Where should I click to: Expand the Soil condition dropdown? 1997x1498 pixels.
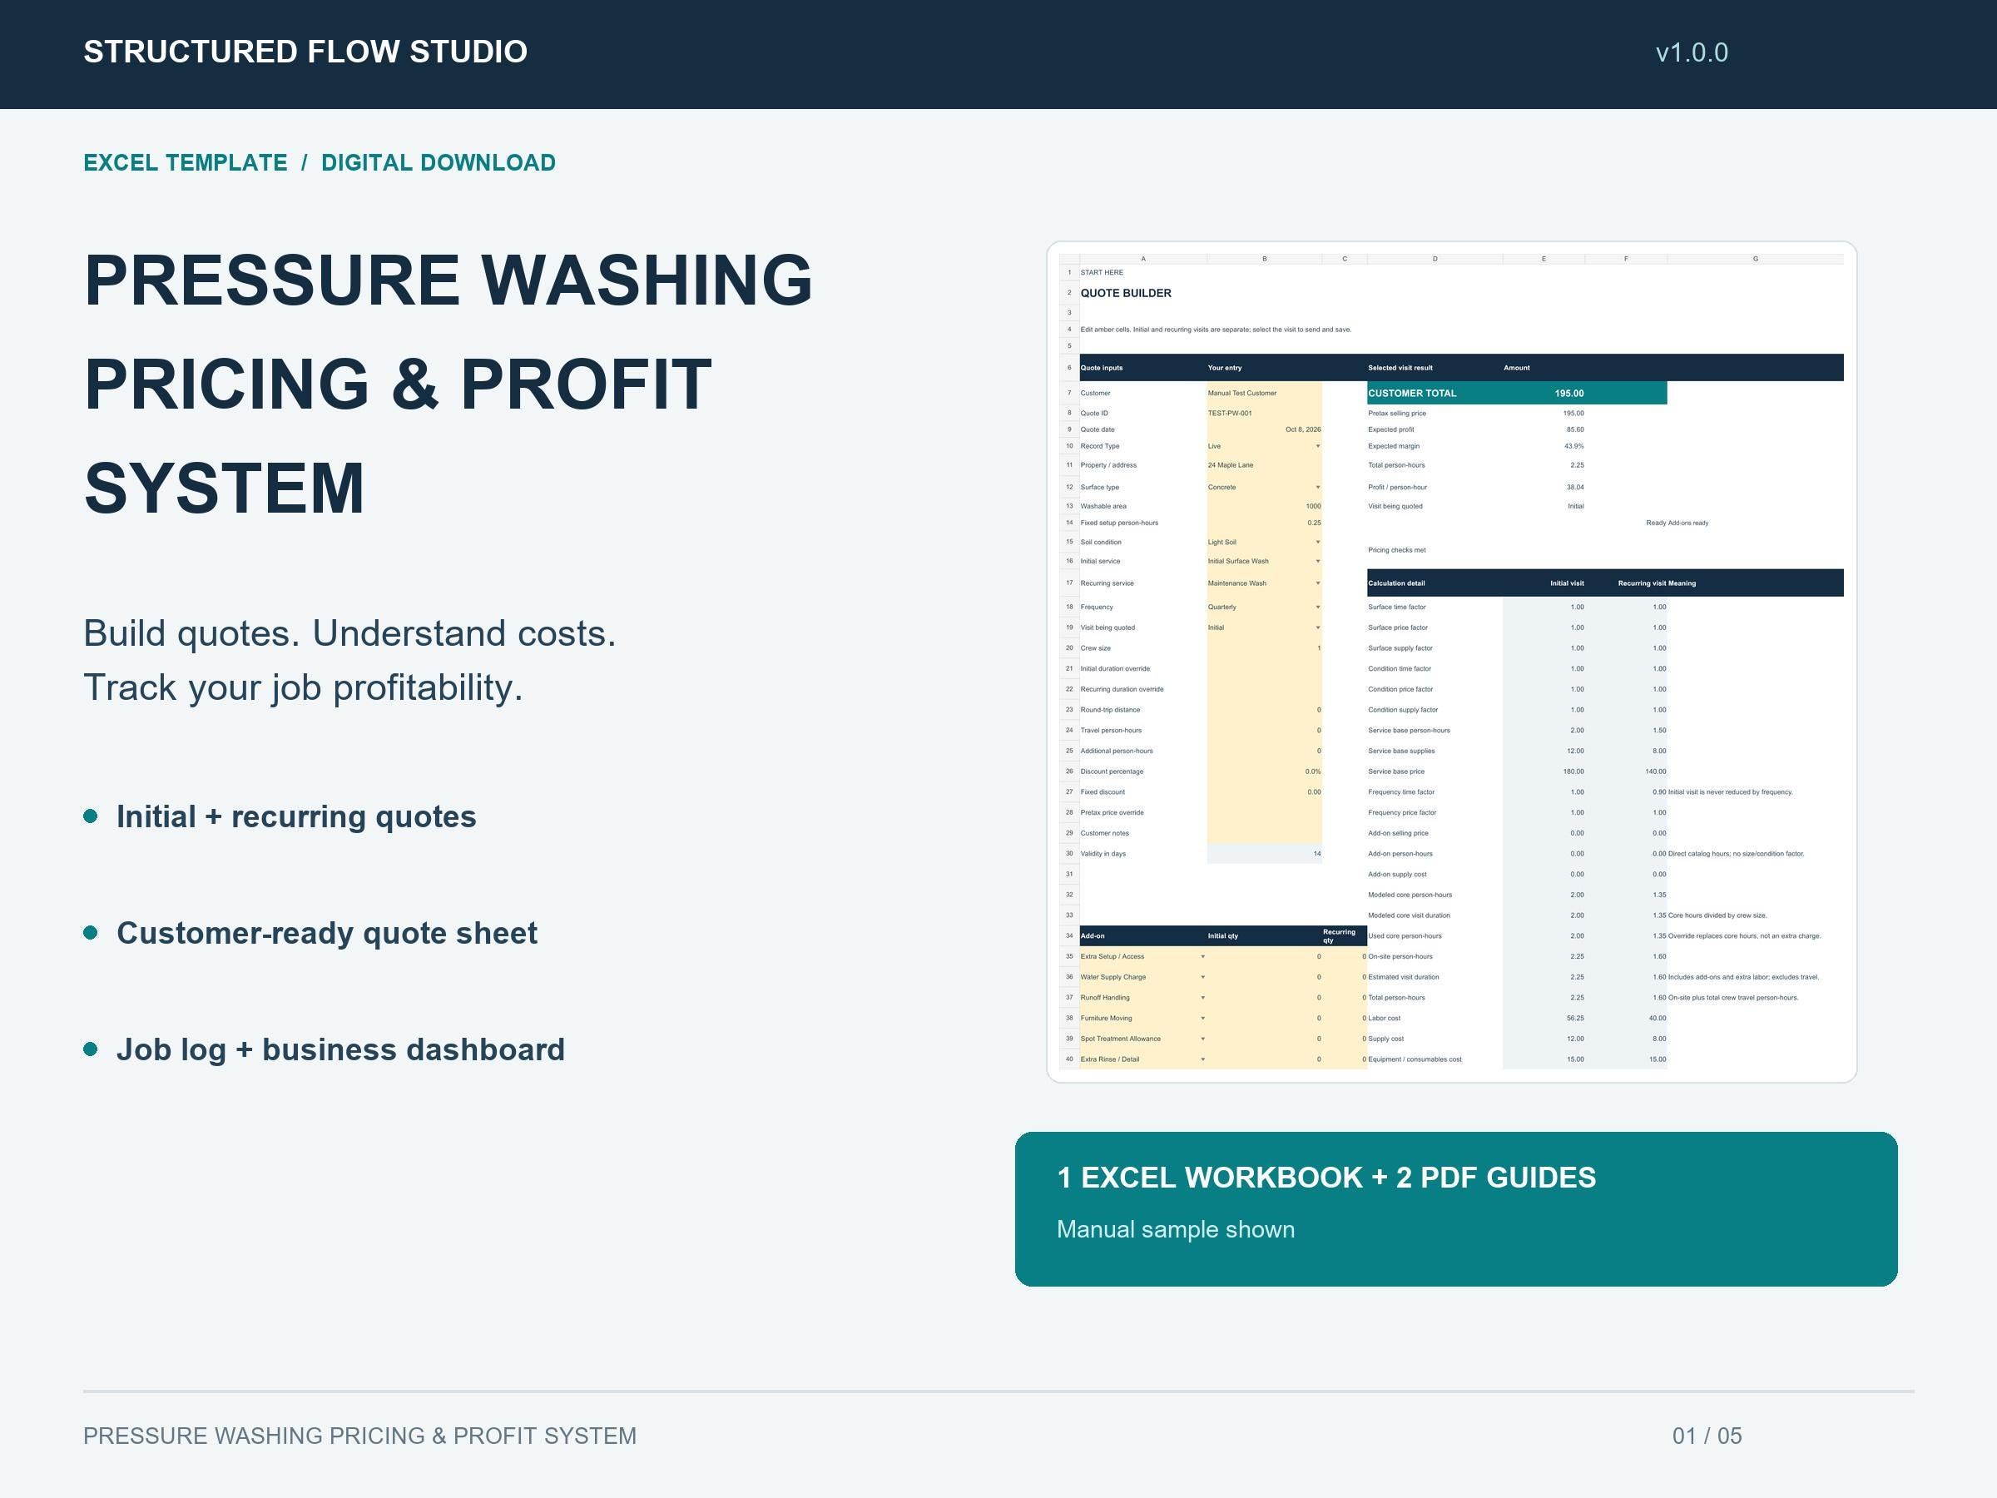1317,543
